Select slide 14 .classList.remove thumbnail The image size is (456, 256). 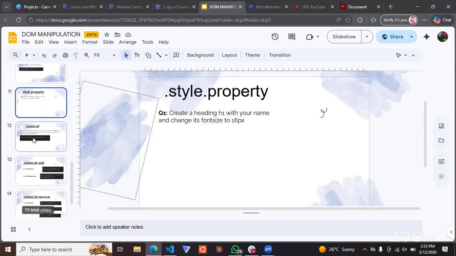coord(41,204)
